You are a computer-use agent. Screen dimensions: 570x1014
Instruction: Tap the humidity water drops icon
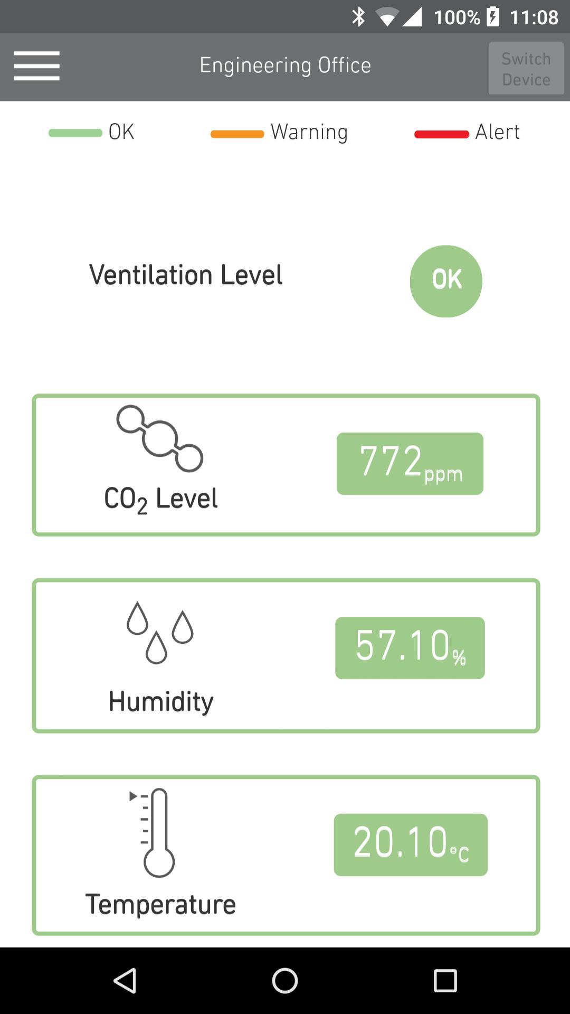[159, 632]
